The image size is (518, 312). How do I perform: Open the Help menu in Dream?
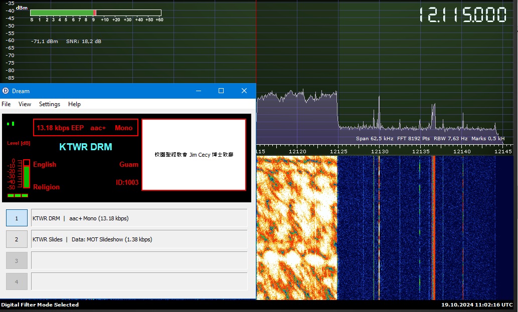74,104
